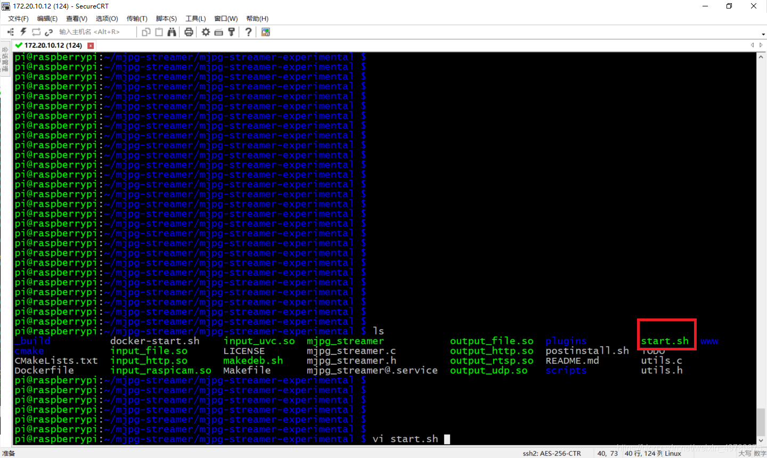This screenshot has height=458, width=767.
Task: Click 'mjpg_streamer@.service' in the listing
Action: click(x=372, y=370)
